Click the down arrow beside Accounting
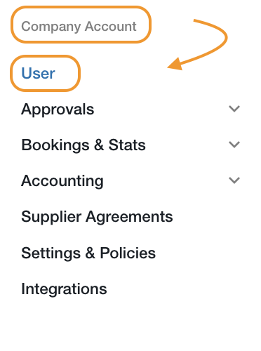Image resolution: width=261 pixels, height=351 pixels. point(234,180)
